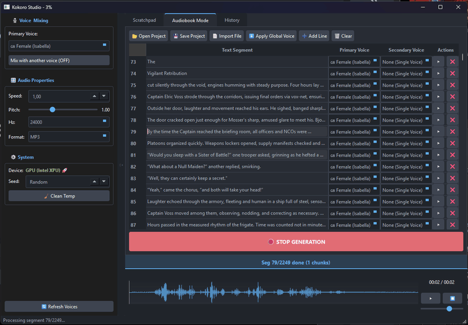The height and width of the screenshot is (325, 468).
Task: Switch to the Scratchpad tab
Action: (x=144, y=20)
